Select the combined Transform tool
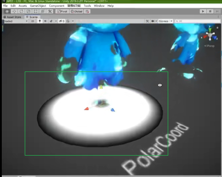 43,11
